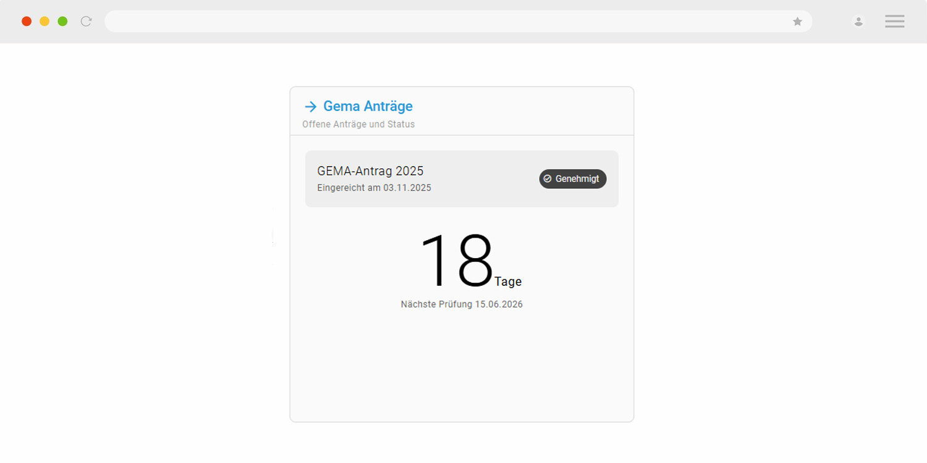Screen dimensions: 927x463
Task: Click the Offene Anträge und Status subtitle
Action: pos(358,124)
